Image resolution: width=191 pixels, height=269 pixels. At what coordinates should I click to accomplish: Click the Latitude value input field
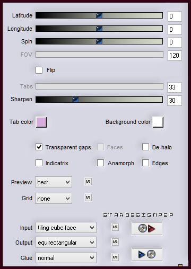(175, 16)
